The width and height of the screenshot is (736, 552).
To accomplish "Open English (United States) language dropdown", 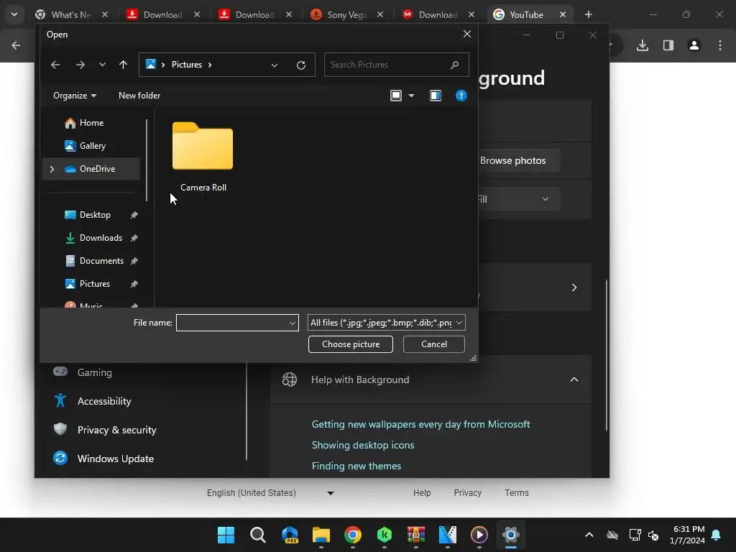I will [x=270, y=493].
